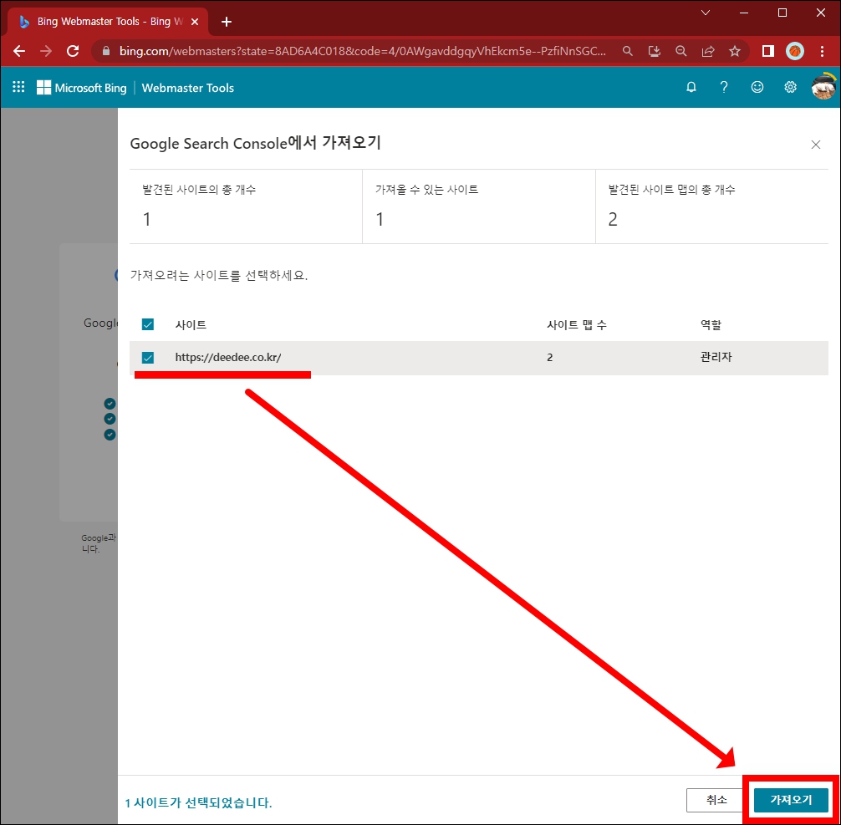This screenshot has width=841, height=825.
Task: Open the notifications bell
Action: tap(691, 87)
